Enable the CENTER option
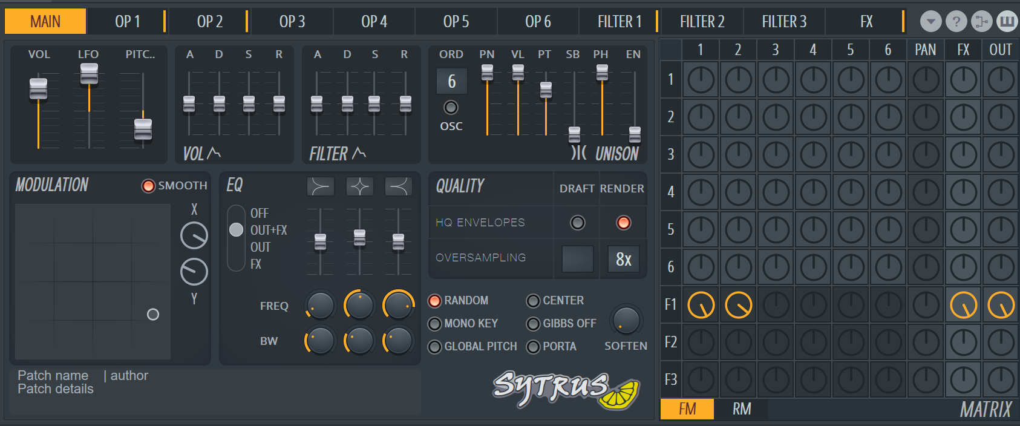The image size is (1020, 426). [x=533, y=301]
